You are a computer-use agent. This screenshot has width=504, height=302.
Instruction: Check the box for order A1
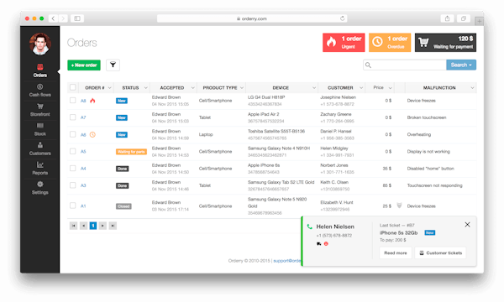[72, 206]
